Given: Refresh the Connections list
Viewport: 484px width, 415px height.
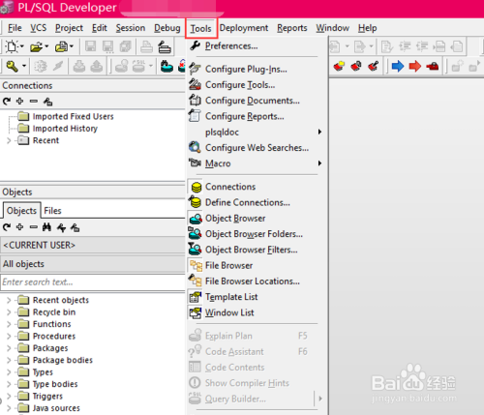Looking at the screenshot, I should click(7, 102).
